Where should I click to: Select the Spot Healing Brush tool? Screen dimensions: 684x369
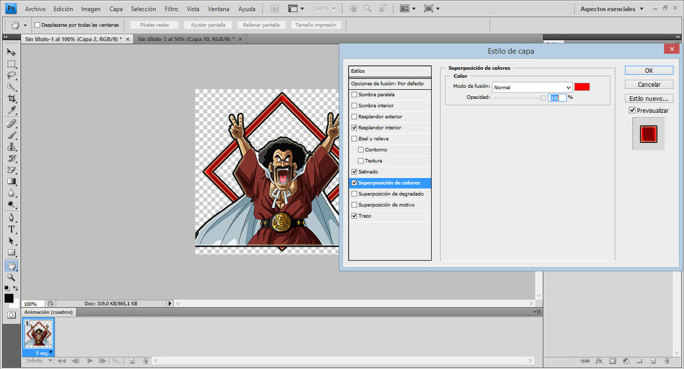(11, 124)
